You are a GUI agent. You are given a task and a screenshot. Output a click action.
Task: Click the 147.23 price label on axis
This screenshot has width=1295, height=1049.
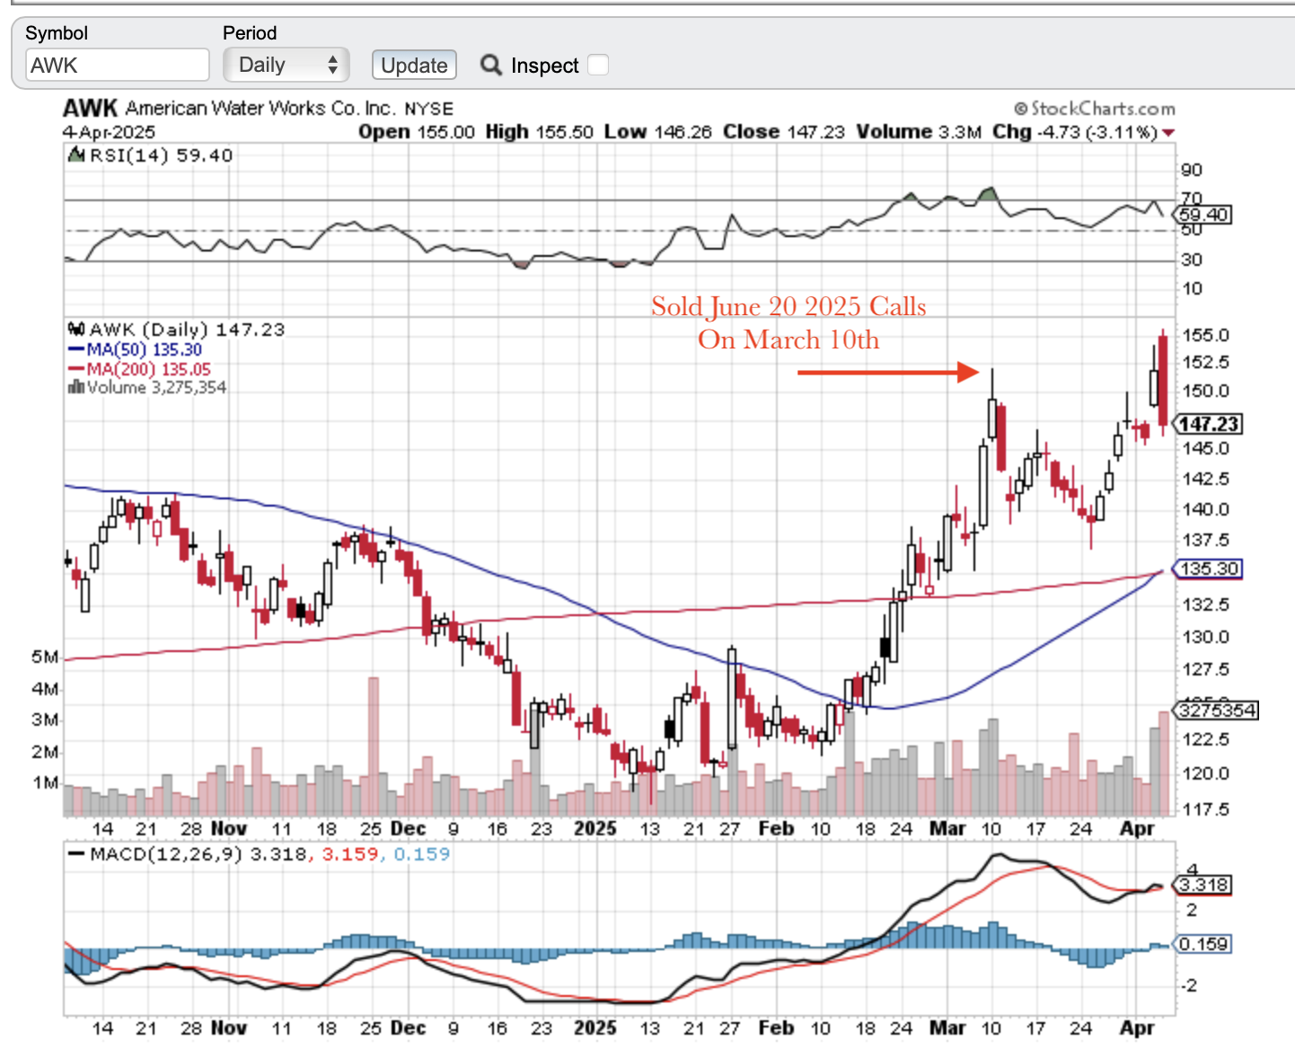tap(1210, 424)
